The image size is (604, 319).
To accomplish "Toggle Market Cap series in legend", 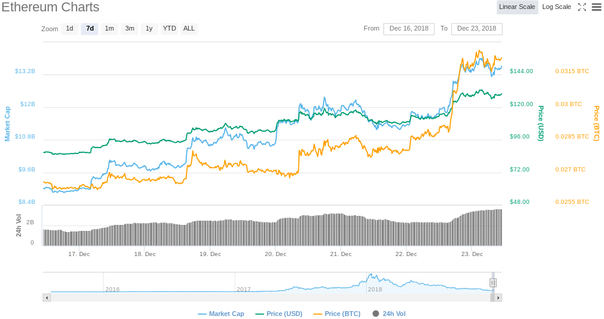I will click(221, 314).
